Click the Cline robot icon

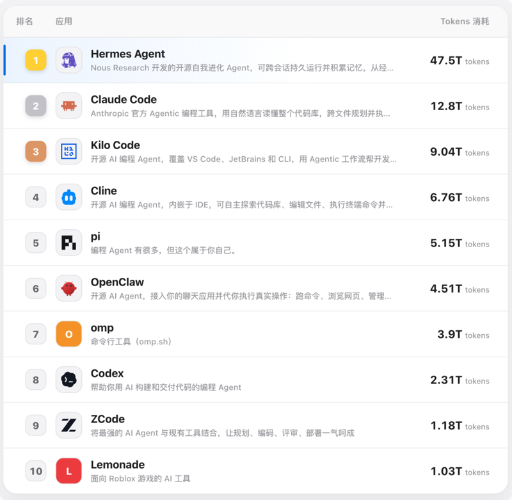(68, 197)
